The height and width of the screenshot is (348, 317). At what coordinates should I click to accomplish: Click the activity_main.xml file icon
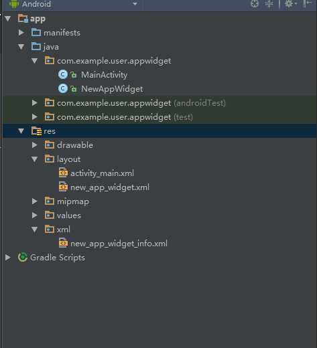coord(63,173)
